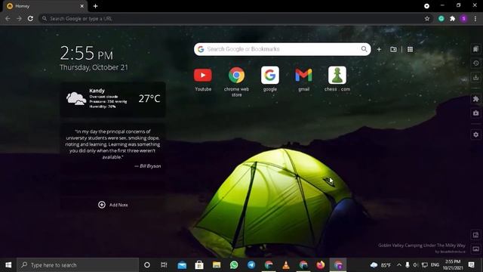483x272 pixels.
Task: Open Cortana circle on taskbar
Action: tap(147, 265)
